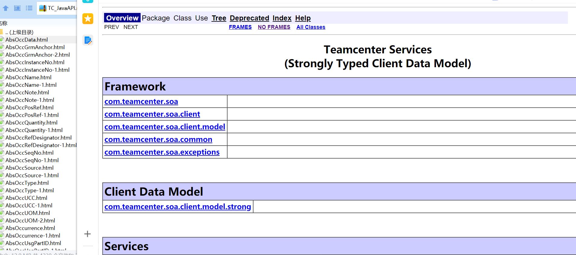Select file AbsOccGrmAnchor-2.html
The image size is (576, 255).
click(x=38, y=55)
